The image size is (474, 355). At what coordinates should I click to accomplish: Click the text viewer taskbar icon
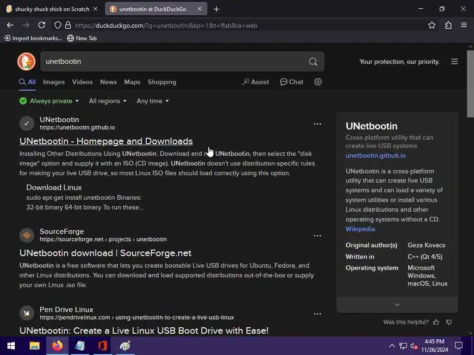(80, 346)
